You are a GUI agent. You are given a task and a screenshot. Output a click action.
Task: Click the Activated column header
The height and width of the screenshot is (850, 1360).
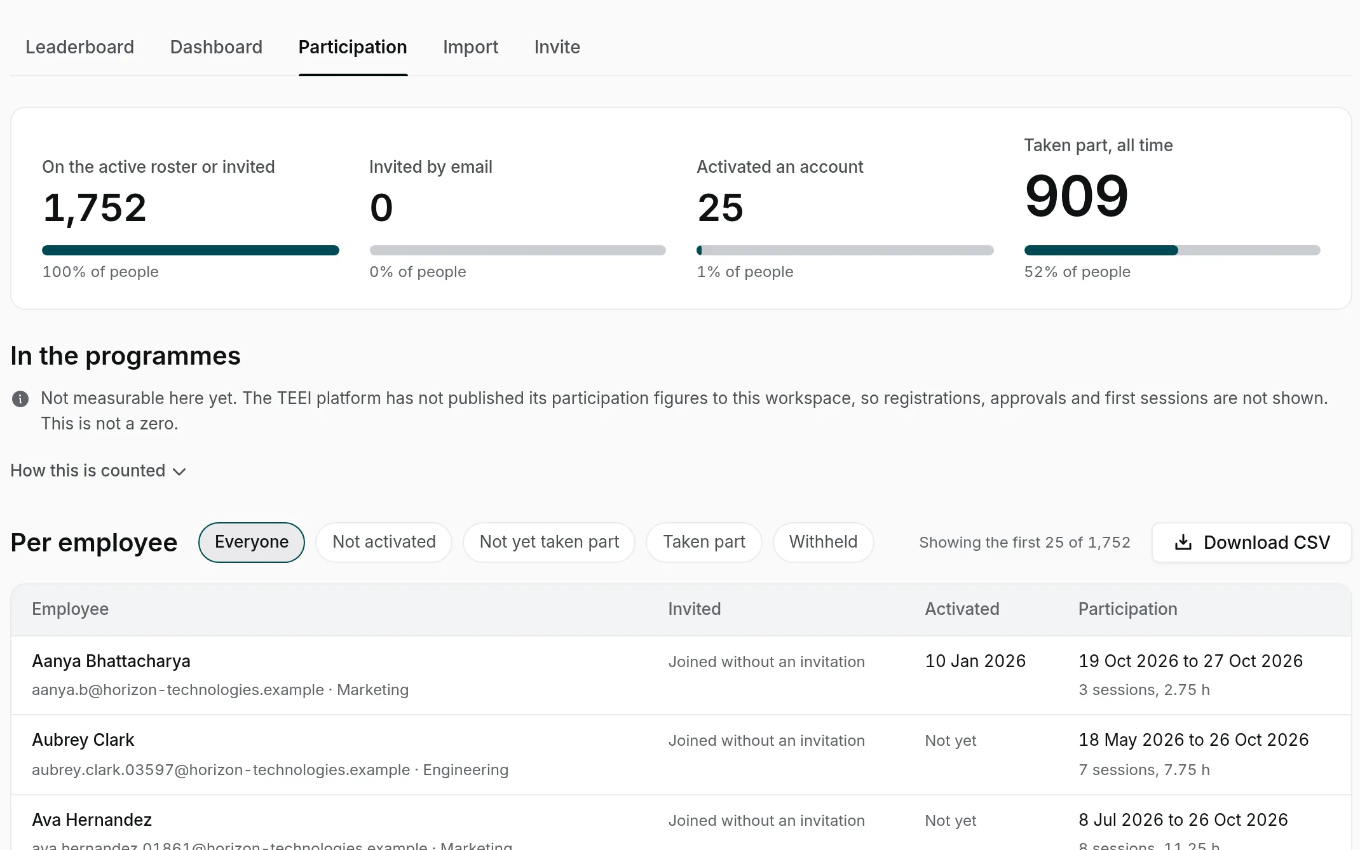[x=962, y=609]
